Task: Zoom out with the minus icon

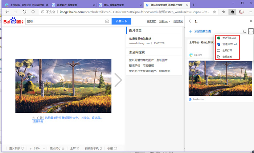Action: tap(44, 149)
